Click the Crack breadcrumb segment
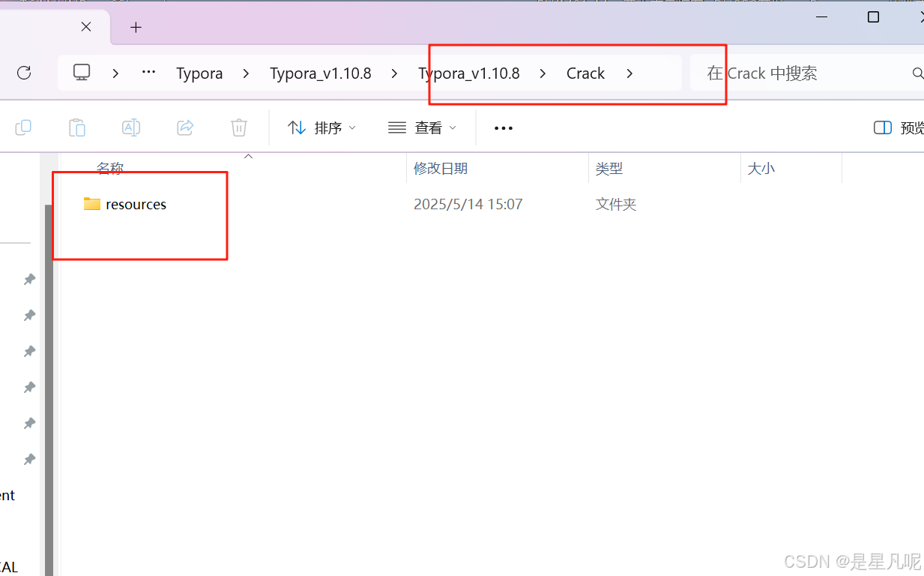The image size is (924, 576). pyautogui.click(x=585, y=73)
